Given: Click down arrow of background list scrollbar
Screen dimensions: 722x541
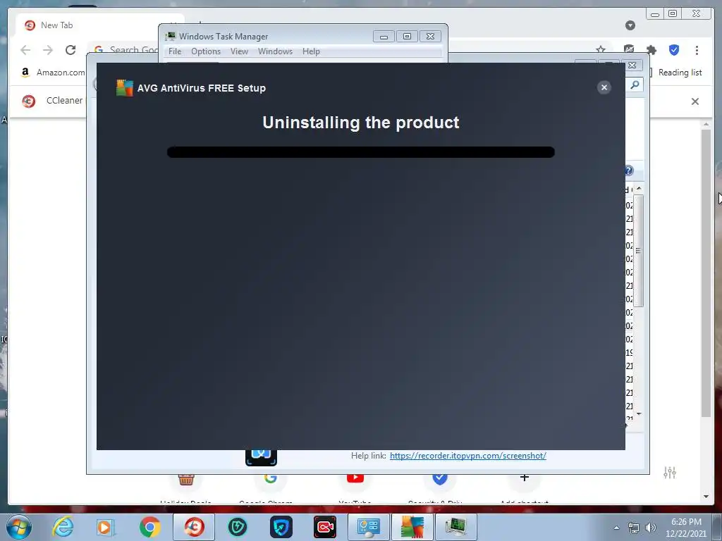Looking at the screenshot, I should coord(639,414).
